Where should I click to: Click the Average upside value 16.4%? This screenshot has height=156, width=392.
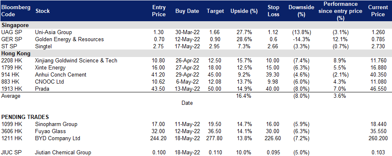pos(244,96)
